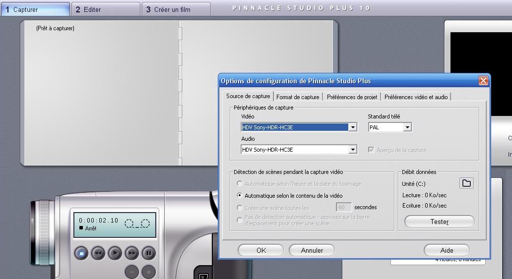Select the 'Pas de détection automatique' radio
This screenshot has height=279, width=512.
click(239, 220)
